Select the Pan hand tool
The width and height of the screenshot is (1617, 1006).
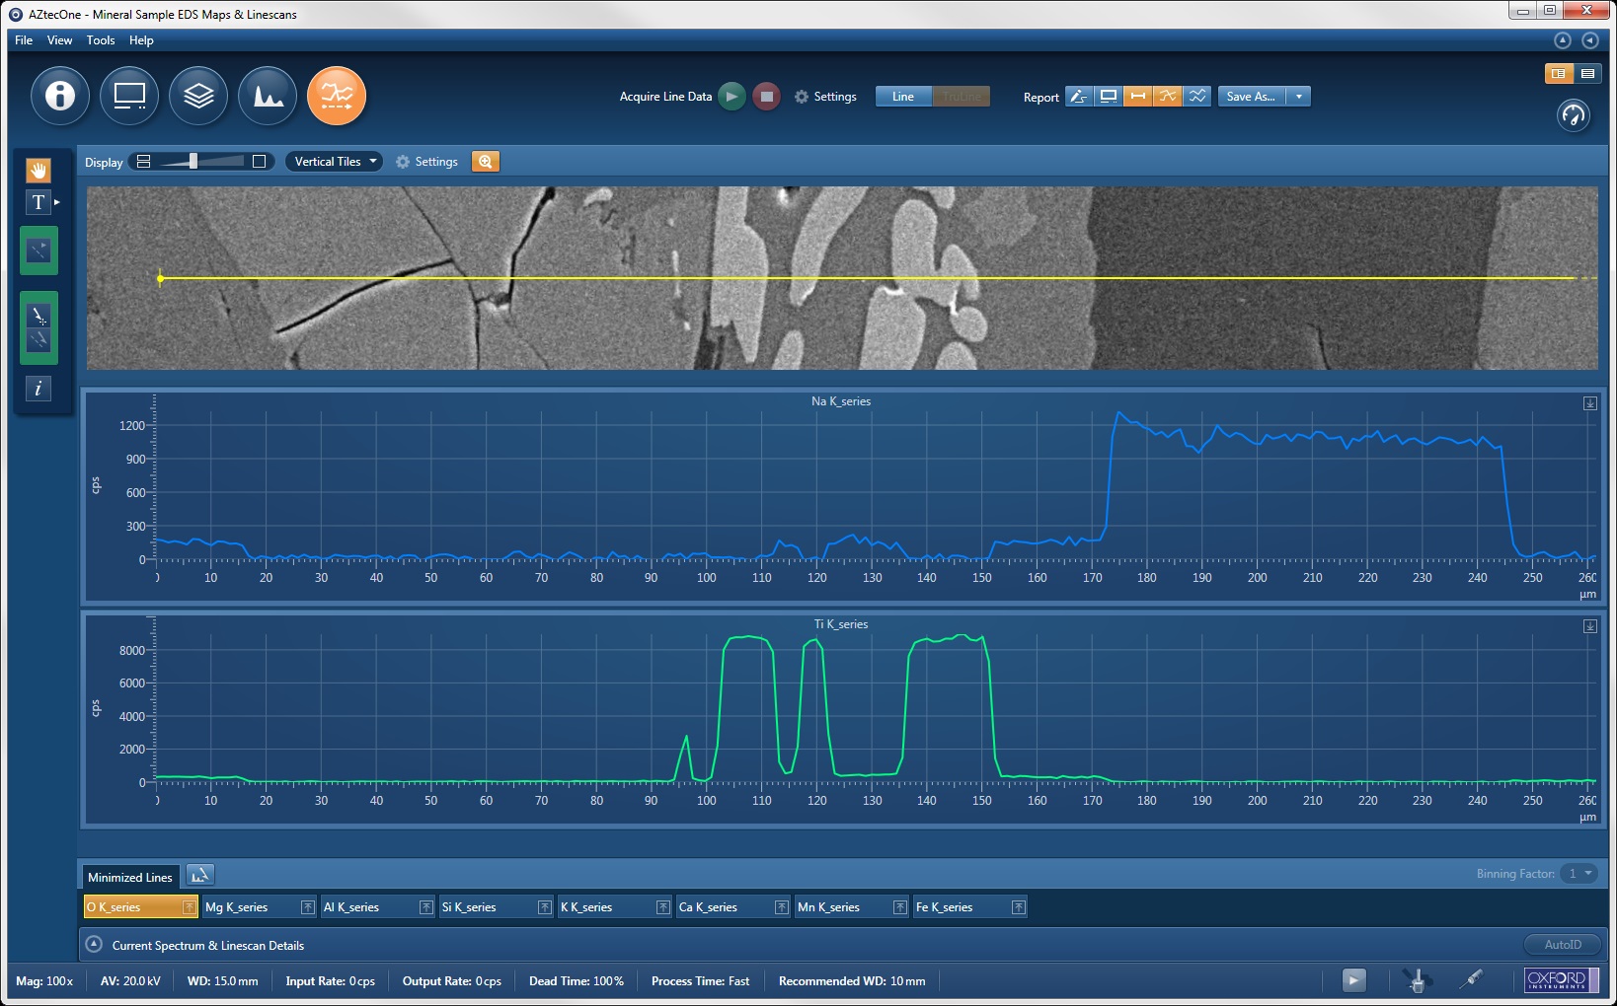(x=38, y=171)
